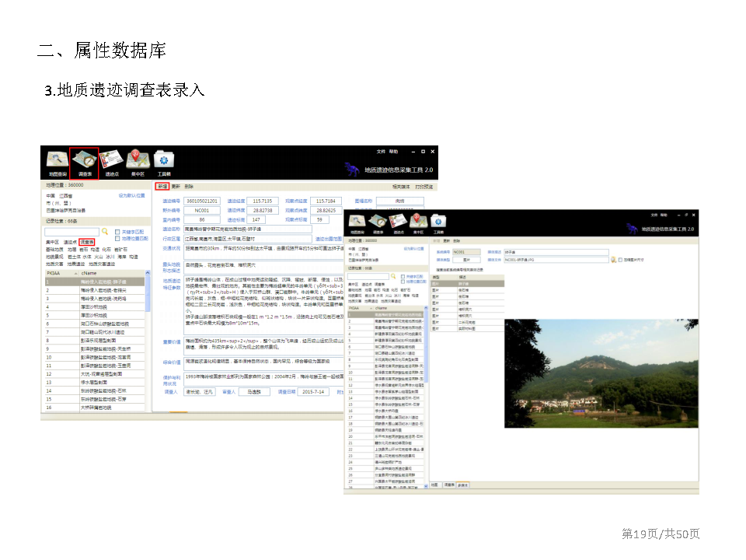Toggle 关键字匹配 checkbox in left window
746x560 pixels.
coord(117,232)
